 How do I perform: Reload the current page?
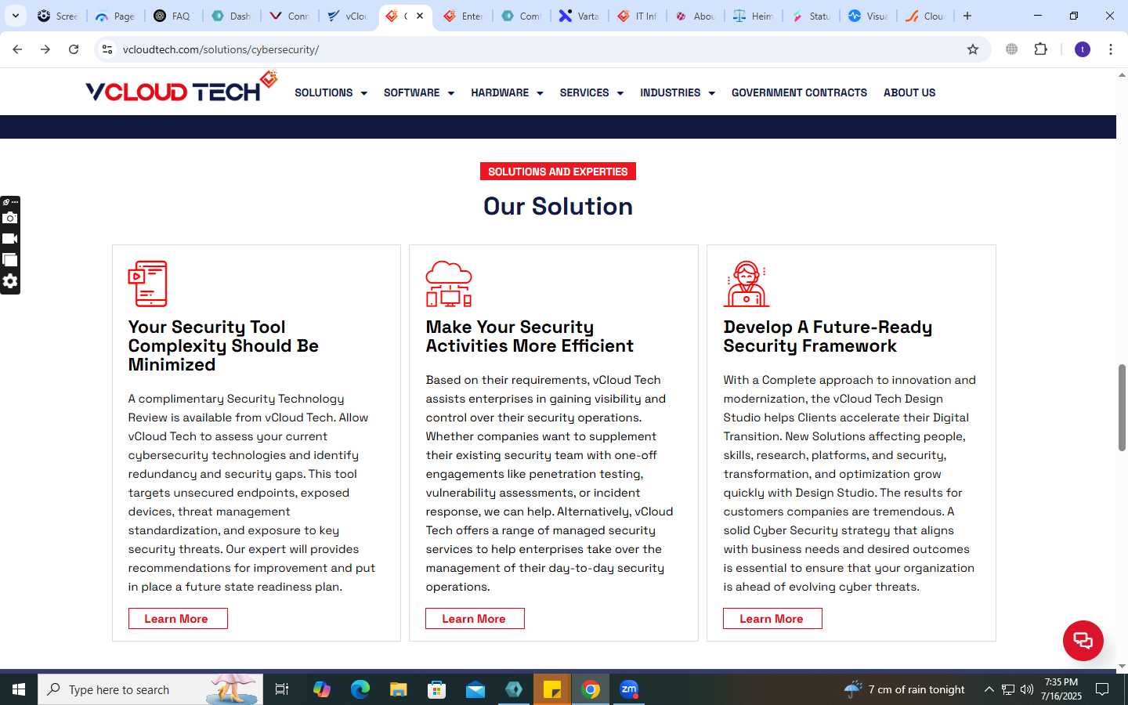pos(74,49)
